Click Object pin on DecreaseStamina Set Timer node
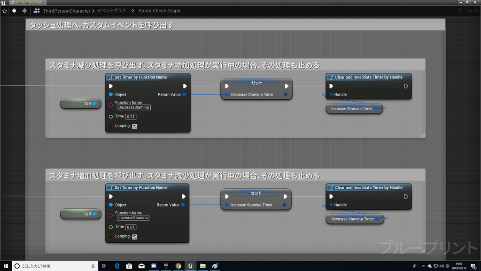Viewport: 481px width, 271px height. (111, 94)
